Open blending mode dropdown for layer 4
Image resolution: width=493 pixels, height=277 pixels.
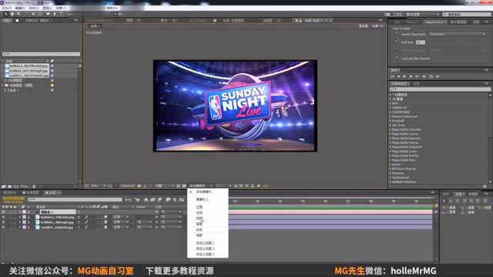tap(121, 227)
